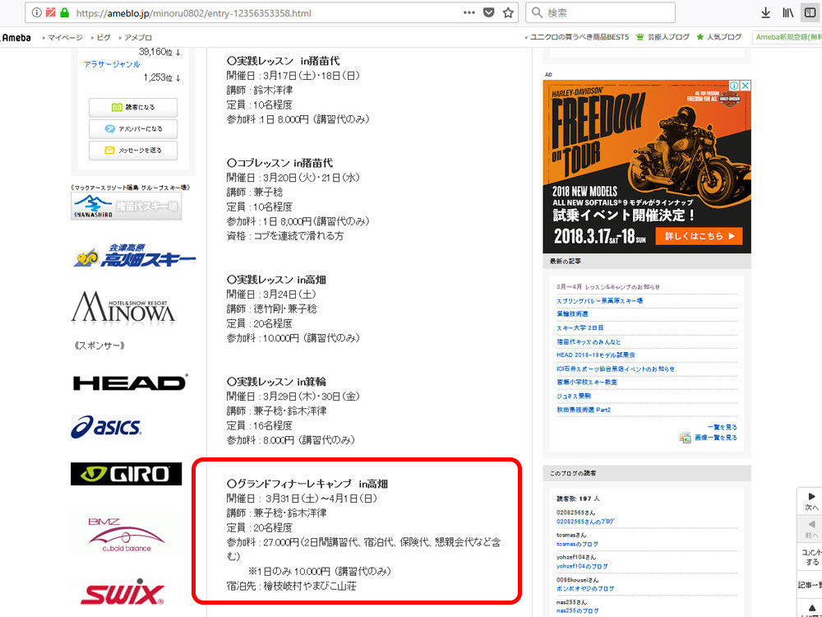Open page actions three-dot menu
Image resolution: width=822 pixels, height=617 pixels.
469,13
